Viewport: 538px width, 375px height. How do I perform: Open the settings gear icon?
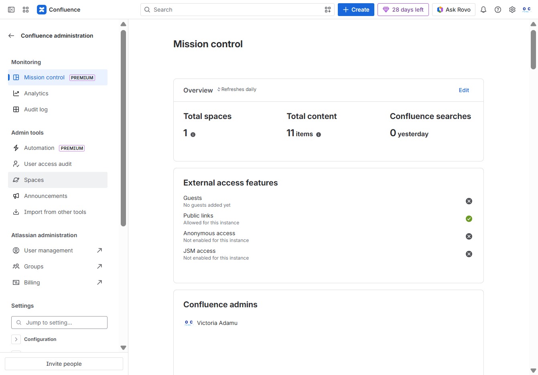[512, 10]
